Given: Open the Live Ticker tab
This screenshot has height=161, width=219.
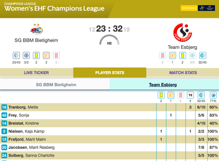Looking at the screenshot, I should [36, 72].
